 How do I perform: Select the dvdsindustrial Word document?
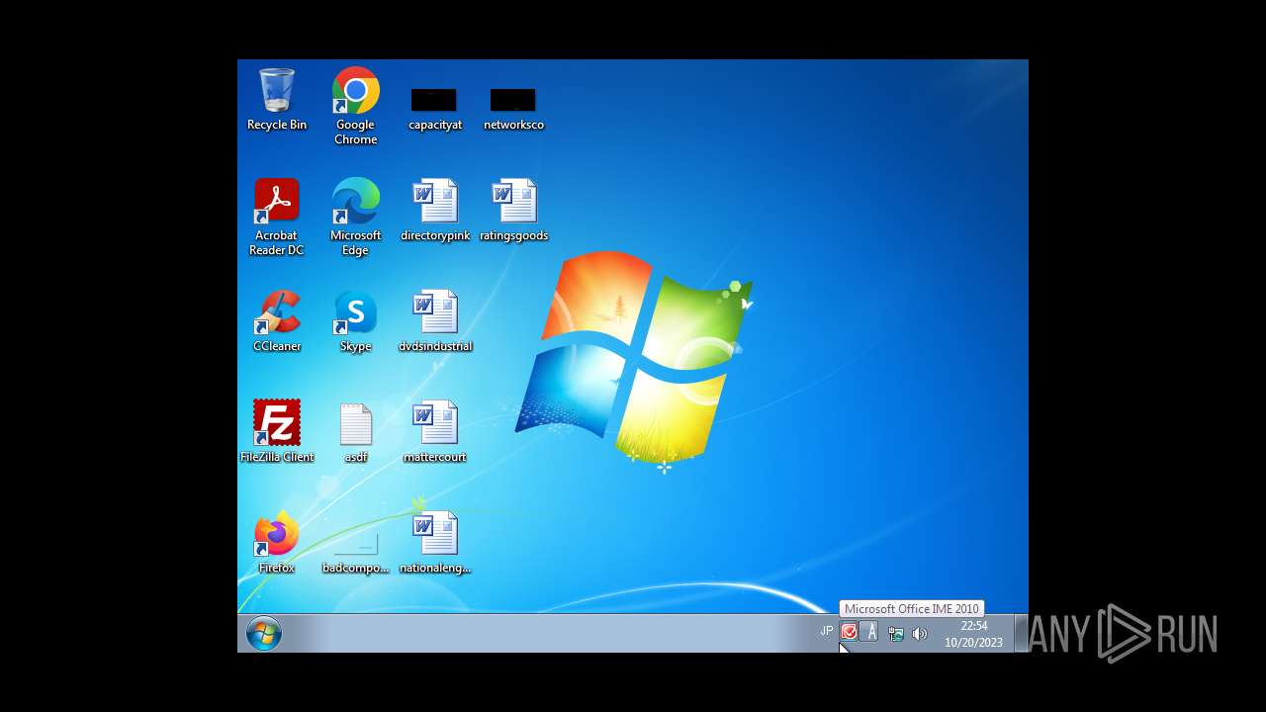coord(435,320)
